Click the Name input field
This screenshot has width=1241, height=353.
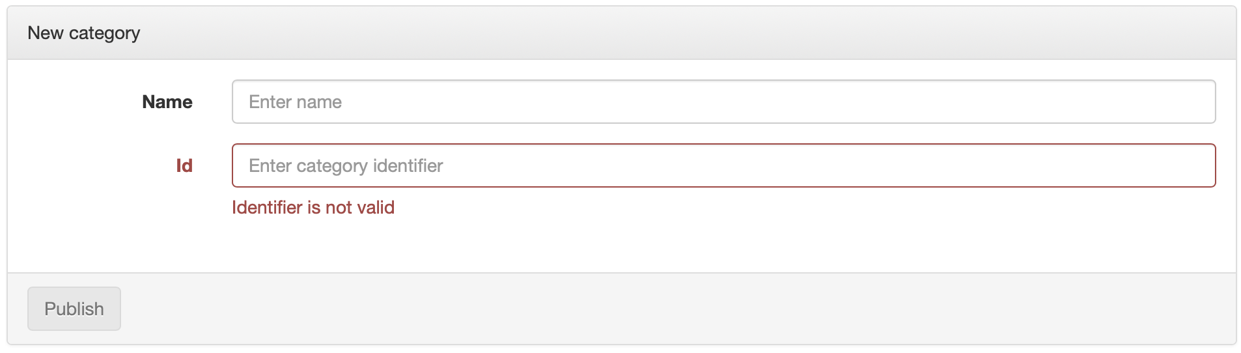(723, 102)
